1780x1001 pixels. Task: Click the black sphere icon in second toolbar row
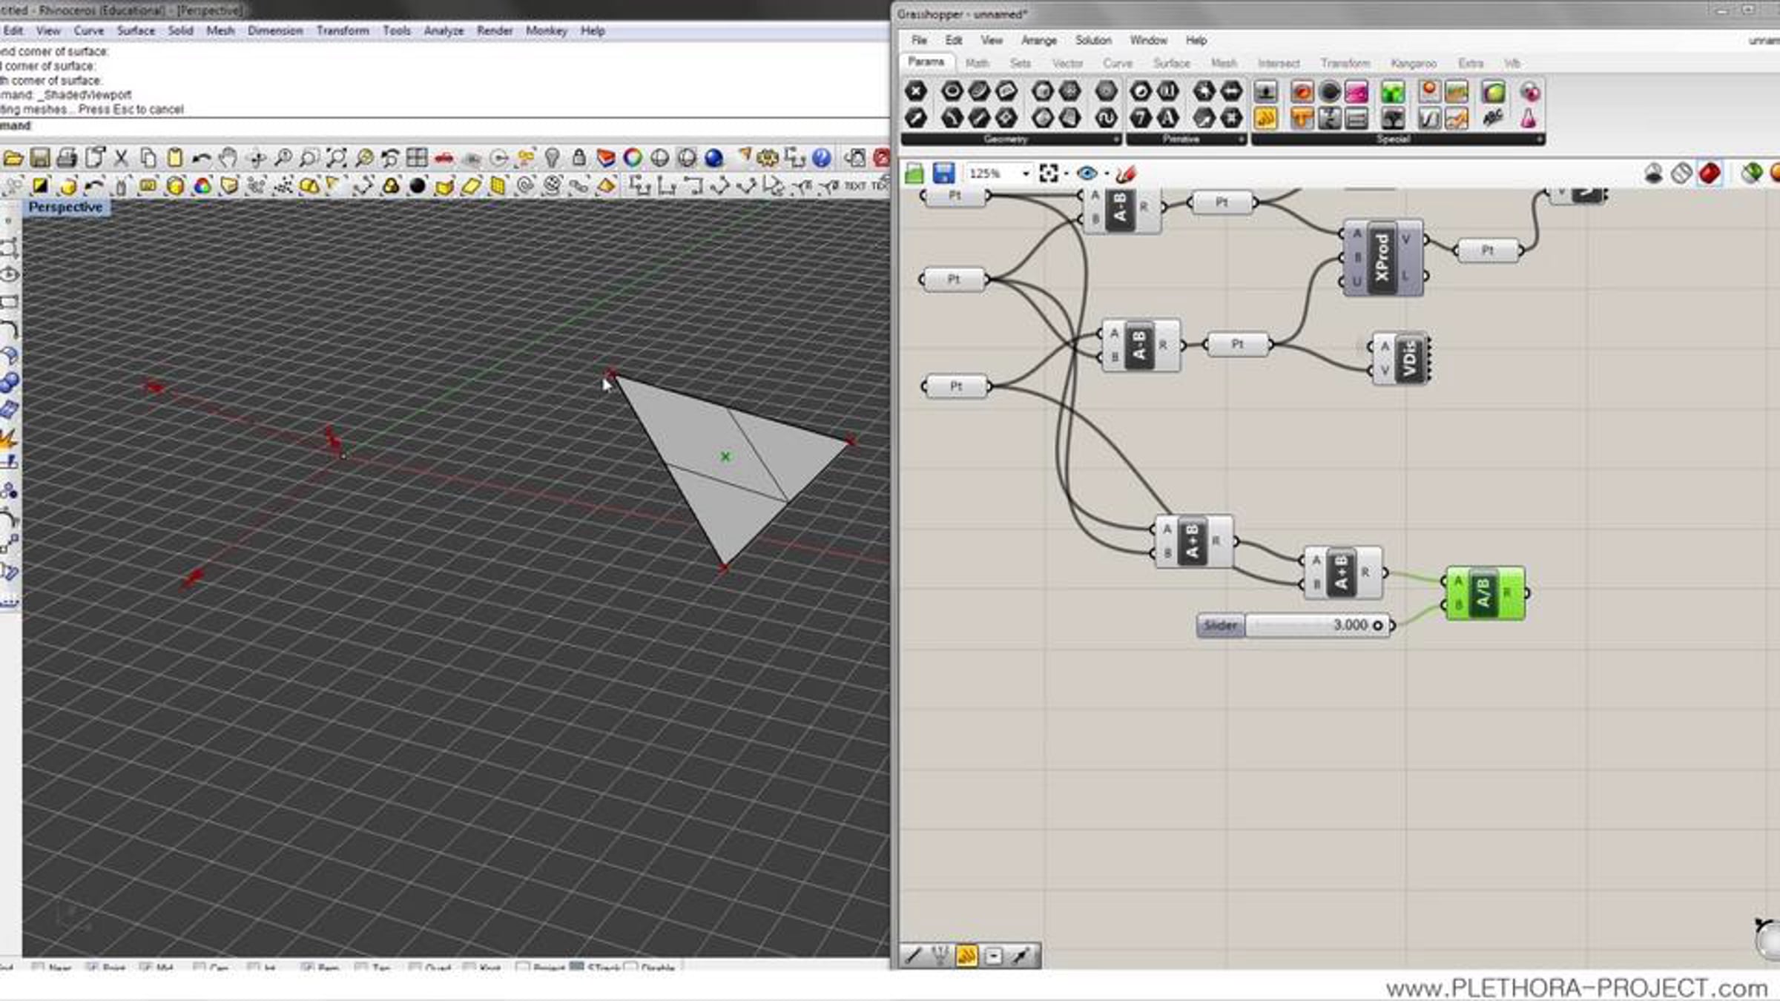pyautogui.click(x=418, y=185)
